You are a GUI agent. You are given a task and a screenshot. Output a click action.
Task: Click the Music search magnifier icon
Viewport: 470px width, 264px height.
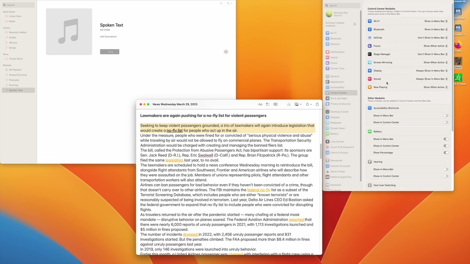(221, 3)
